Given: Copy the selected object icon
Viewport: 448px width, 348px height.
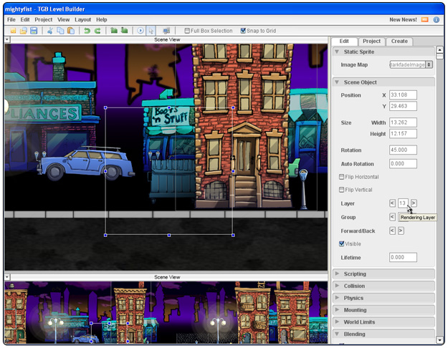Looking at the screenshot, I should [60, 31].
